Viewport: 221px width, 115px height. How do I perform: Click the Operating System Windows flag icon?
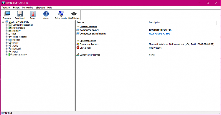[x=78, y=44]
